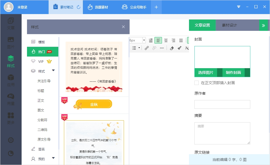
Task: Open bulleted list style dropdown arrow
Action: tap(139, 48)
